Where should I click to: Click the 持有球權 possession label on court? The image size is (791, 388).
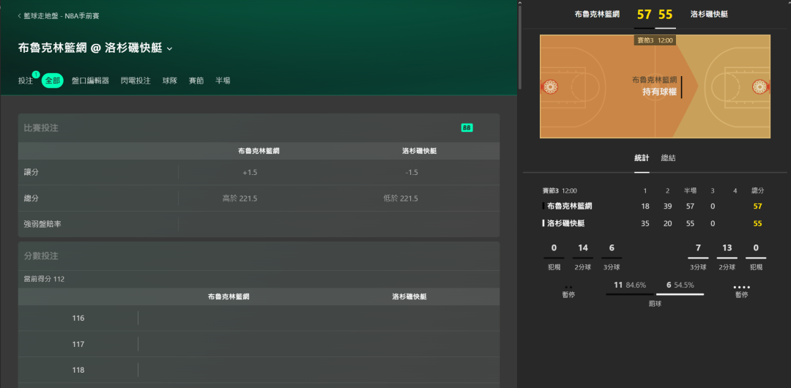[x=659, y=92]
